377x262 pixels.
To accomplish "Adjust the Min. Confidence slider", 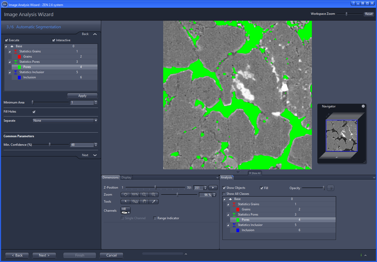I will point(50,144).
